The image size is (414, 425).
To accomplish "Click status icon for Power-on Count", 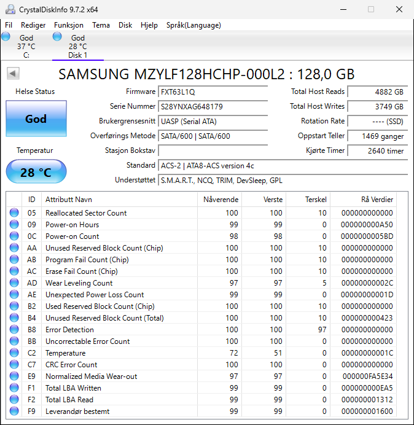I will pos(14,236).
